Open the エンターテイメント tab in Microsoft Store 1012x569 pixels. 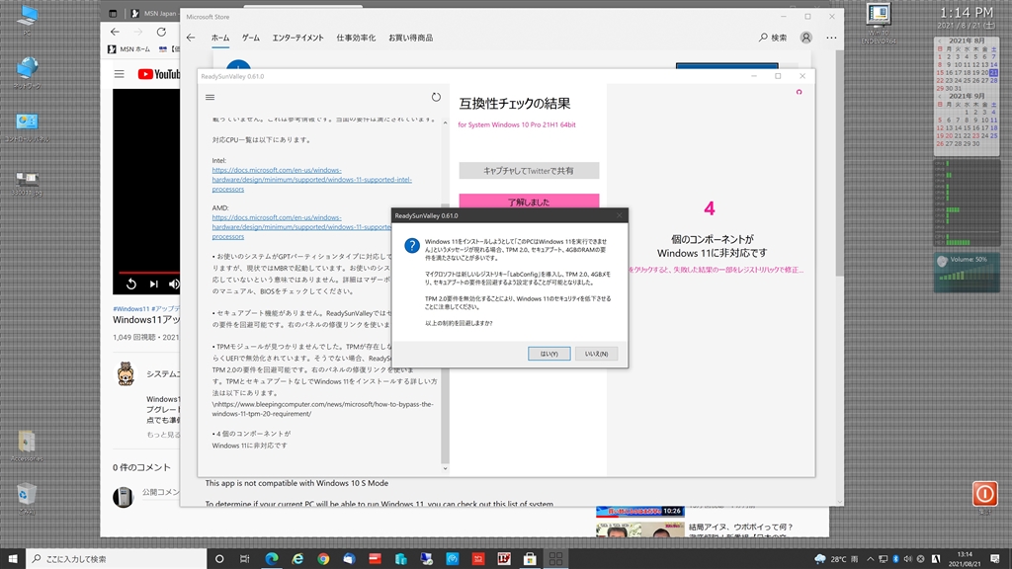click(x=297, y=38)
